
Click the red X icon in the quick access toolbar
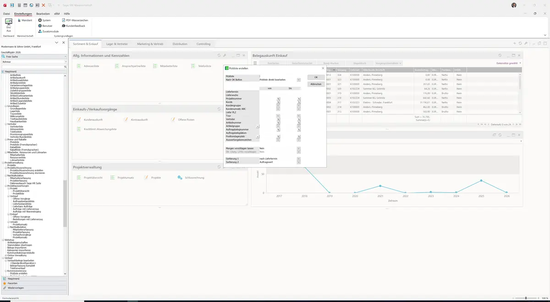[43, 5]
